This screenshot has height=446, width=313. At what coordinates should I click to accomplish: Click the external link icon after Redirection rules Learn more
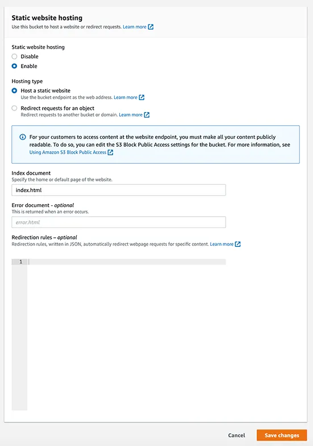237,244
